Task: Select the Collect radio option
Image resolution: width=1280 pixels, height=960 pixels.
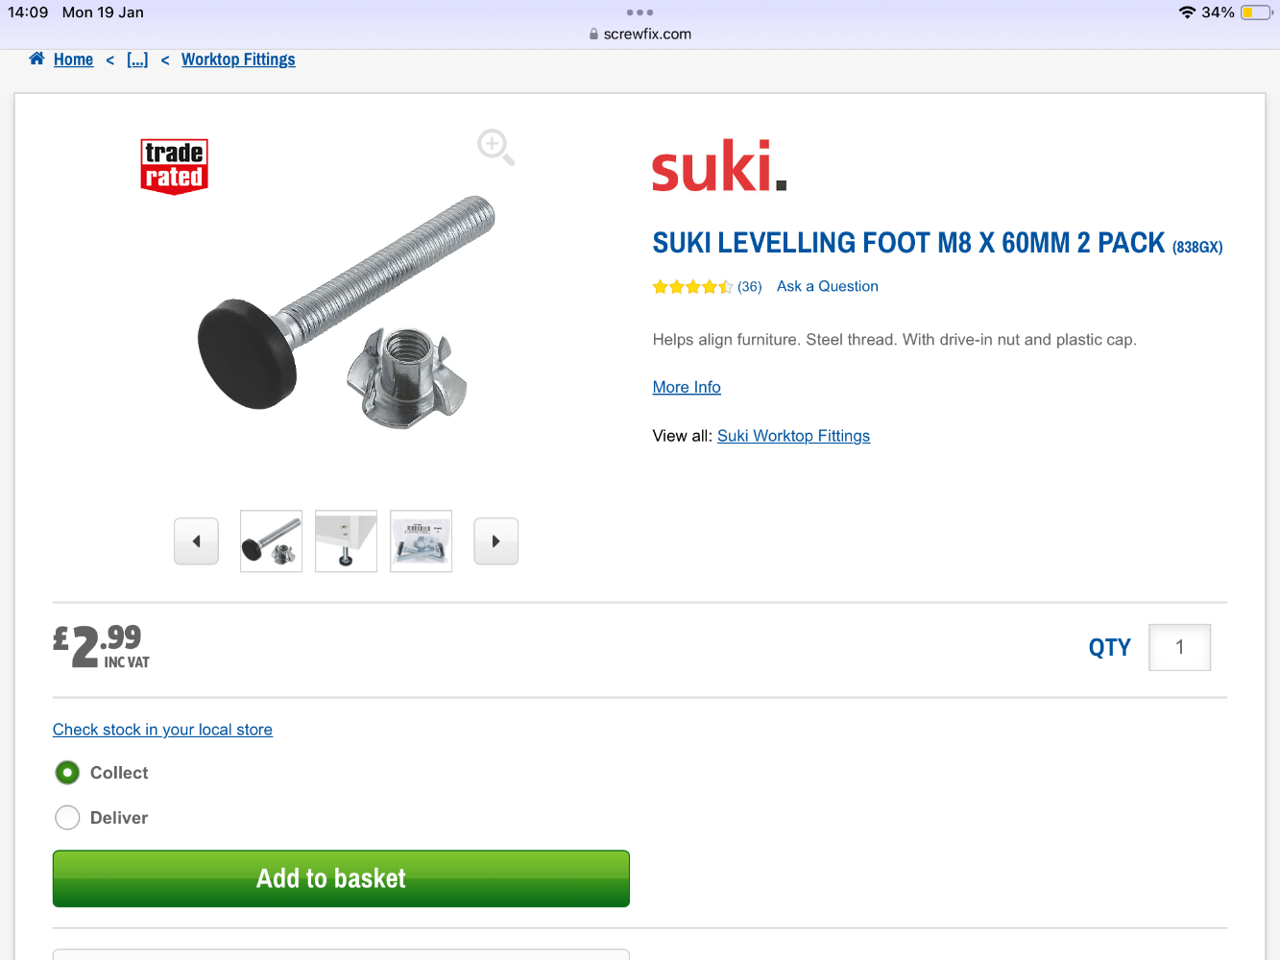Action: tap(67, 773)
